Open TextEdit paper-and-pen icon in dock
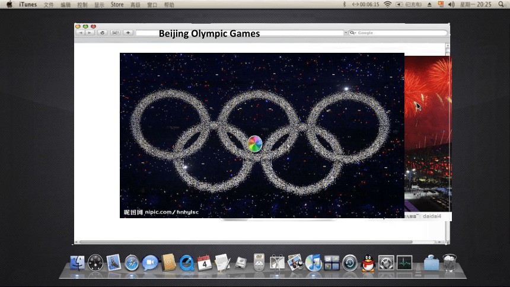This screenshot has width=510, height=287. [x=223, y=263]
